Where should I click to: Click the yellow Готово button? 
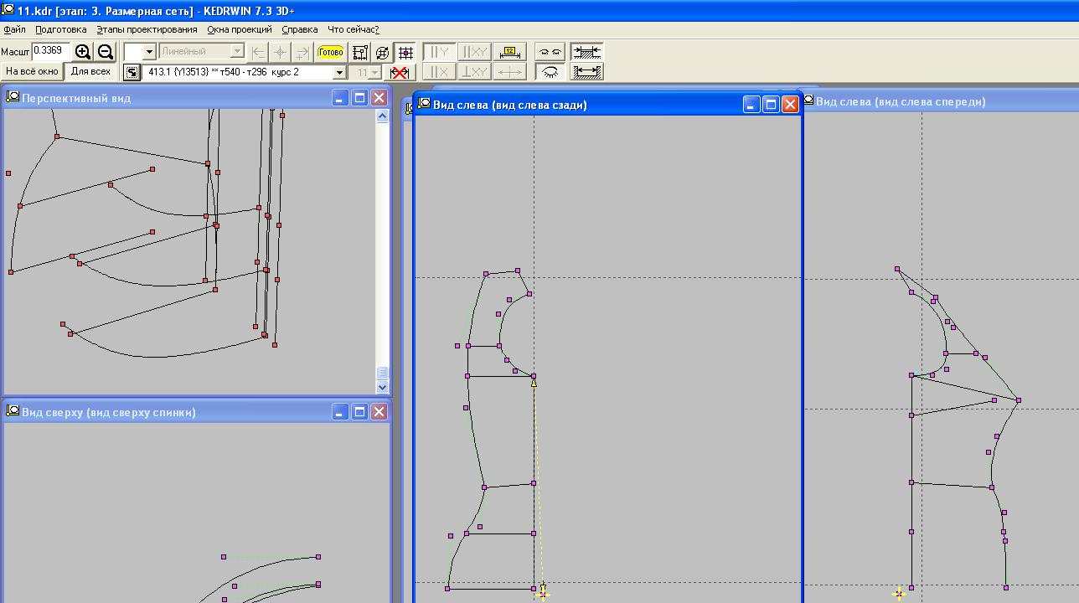[331, 52]
